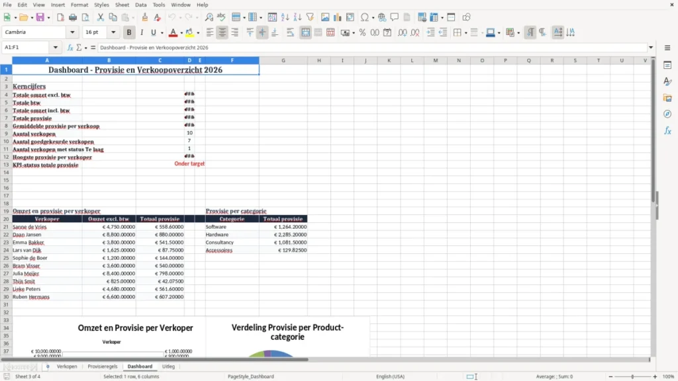This screenshot has width=678, height=381.
Task: Click in the formula input line
Action: (x=372, y=48)
